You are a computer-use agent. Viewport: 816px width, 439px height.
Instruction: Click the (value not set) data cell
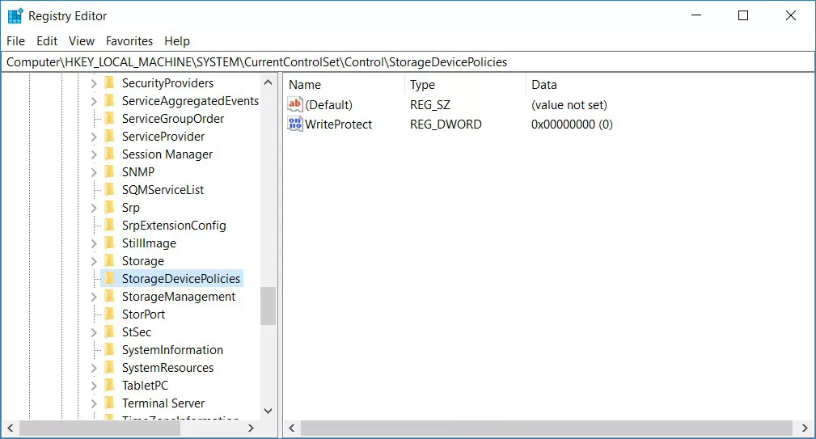tap(569, 105)
